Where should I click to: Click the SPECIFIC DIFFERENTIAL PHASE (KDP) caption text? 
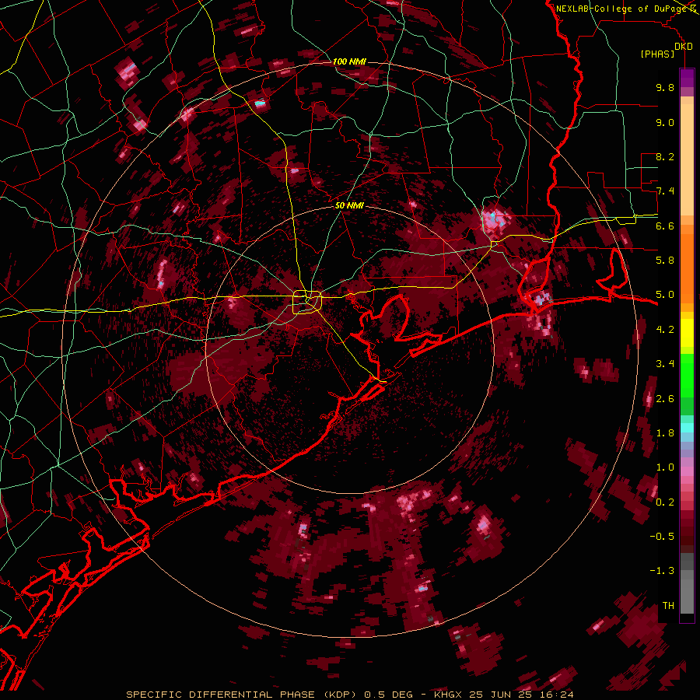coord(243,695)
